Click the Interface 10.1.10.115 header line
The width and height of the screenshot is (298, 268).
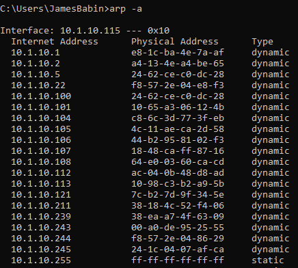pyautogui.click(x=85, y=31)
